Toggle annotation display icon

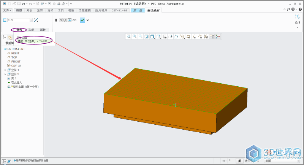(x=212, y=36)
